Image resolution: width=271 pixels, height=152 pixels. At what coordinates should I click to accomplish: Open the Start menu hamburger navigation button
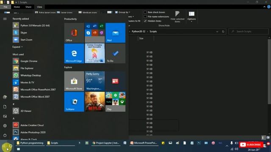point(5,19)
